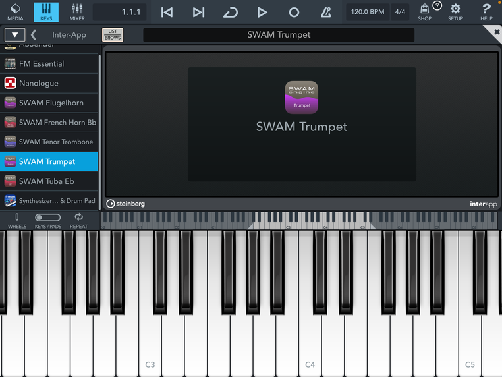Start playback with the Play button

point(262,12)
